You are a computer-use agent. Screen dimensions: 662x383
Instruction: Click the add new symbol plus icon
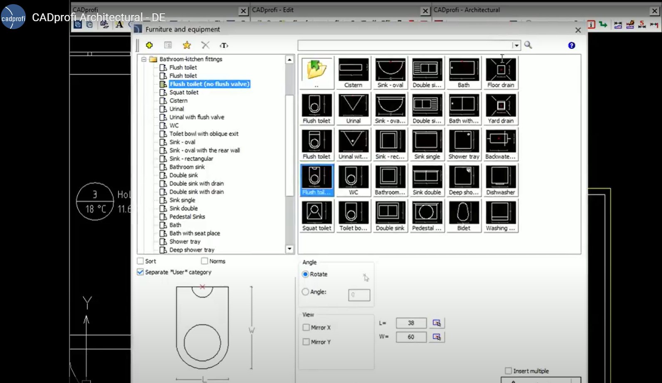coord(149,45)
